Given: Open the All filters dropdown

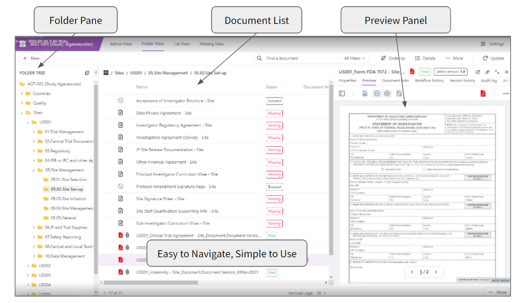Looking at the screenshot, I should pyautogui.click(x=354, y=58).
